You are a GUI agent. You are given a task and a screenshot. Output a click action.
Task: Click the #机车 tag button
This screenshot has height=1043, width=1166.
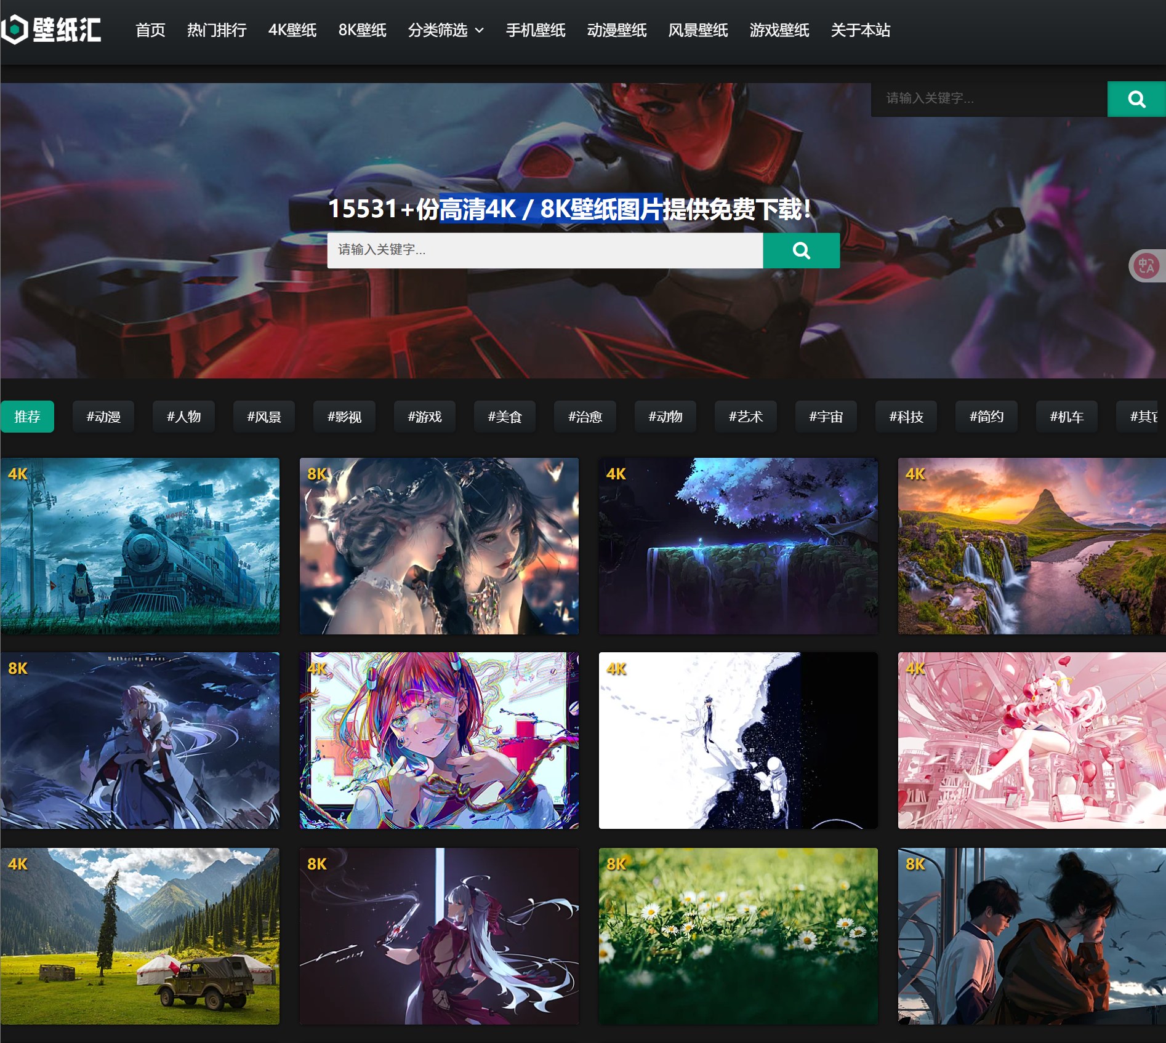[x=1066, y=417]
